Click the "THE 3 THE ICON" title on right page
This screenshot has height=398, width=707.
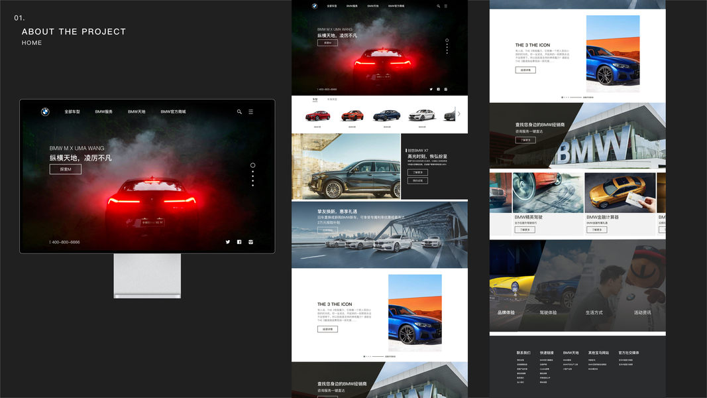coord(533,45)
